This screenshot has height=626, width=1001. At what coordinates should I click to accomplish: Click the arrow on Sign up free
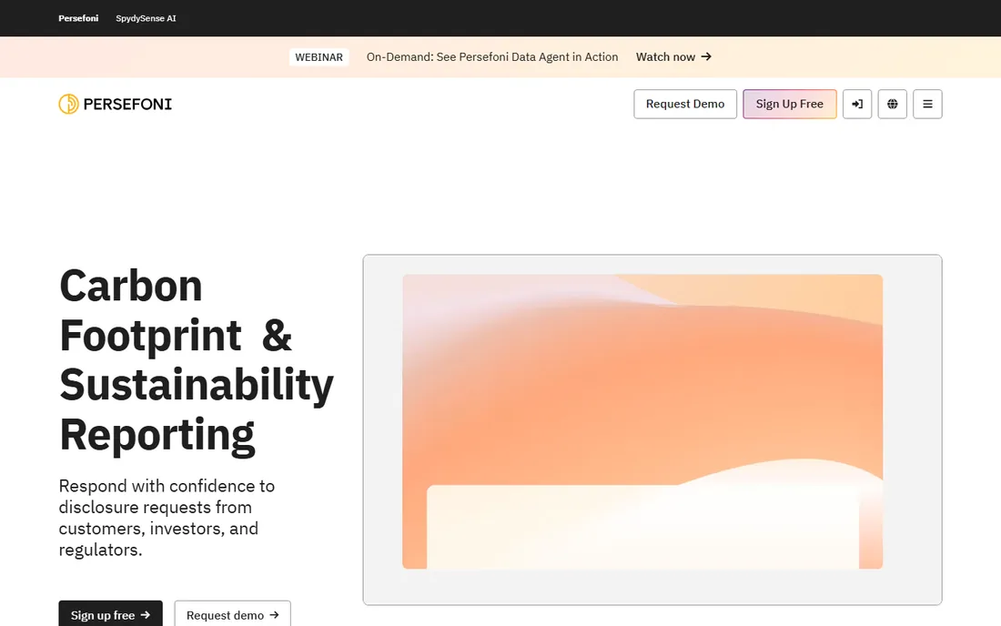(x=146, y=615)
